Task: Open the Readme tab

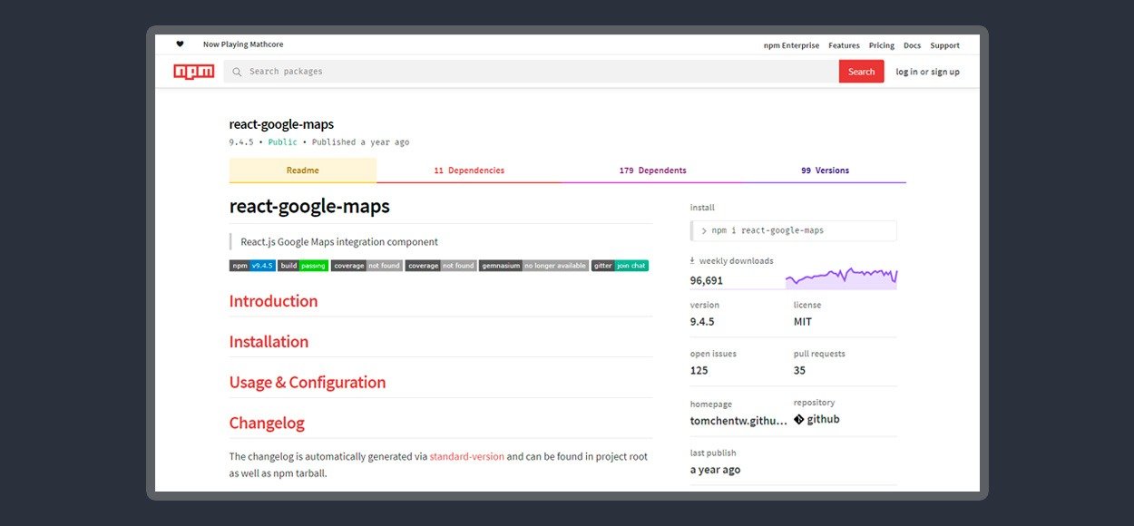Action: click(x=302, y=170)
